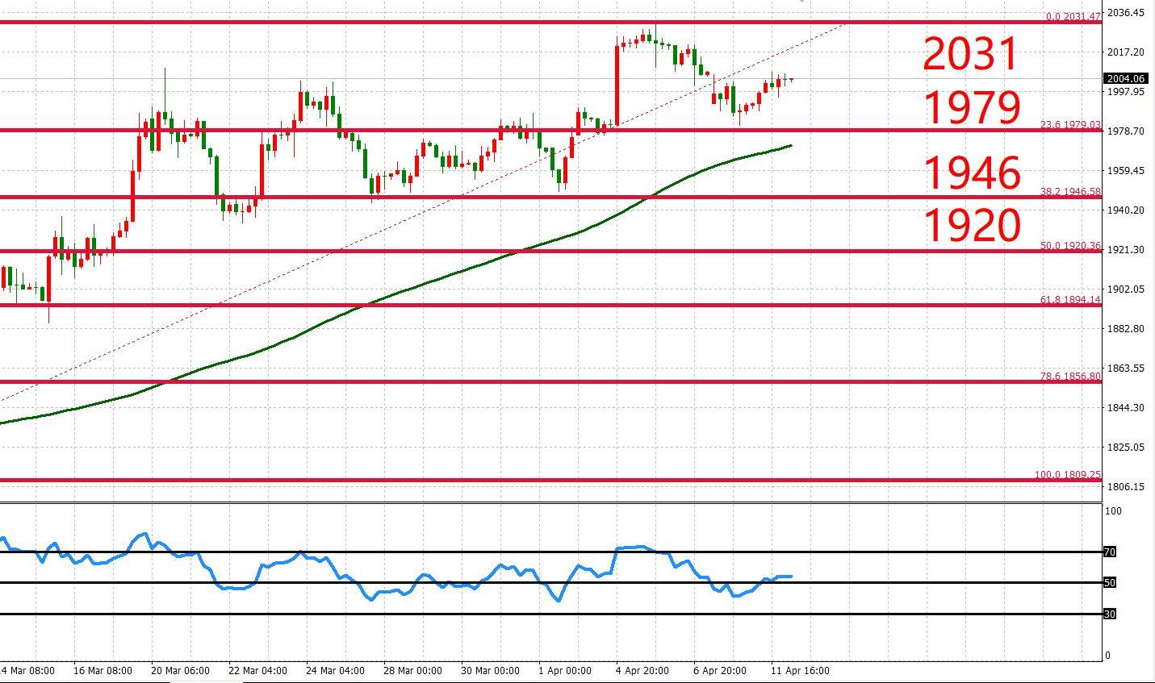Click the 1902.05 price axis value
Screen dimensions: 1155x683
(x=1126, y=289)
